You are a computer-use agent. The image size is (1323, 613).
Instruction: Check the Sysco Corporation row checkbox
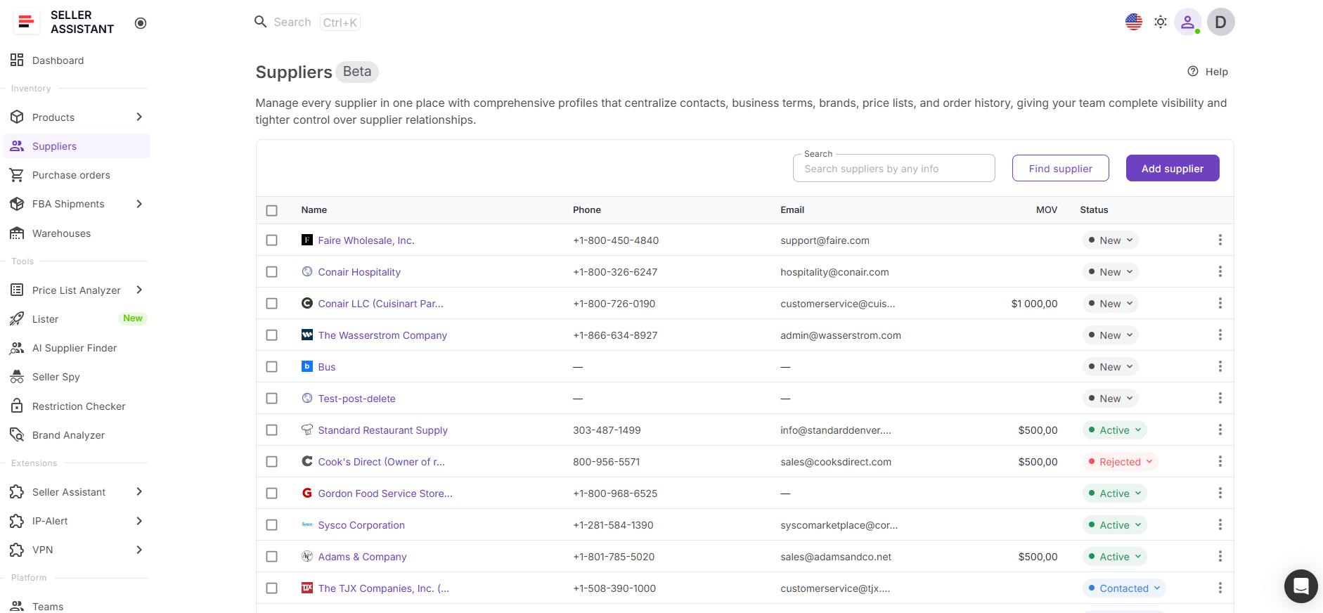click(272, 525)
